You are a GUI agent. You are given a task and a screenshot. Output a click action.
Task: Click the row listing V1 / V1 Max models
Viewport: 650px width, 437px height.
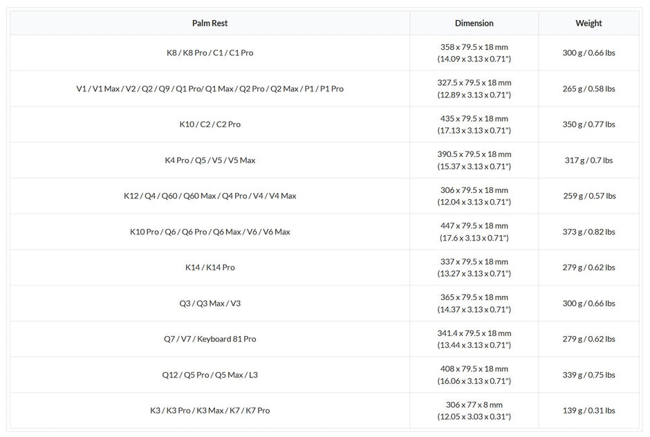click(210, 89)
